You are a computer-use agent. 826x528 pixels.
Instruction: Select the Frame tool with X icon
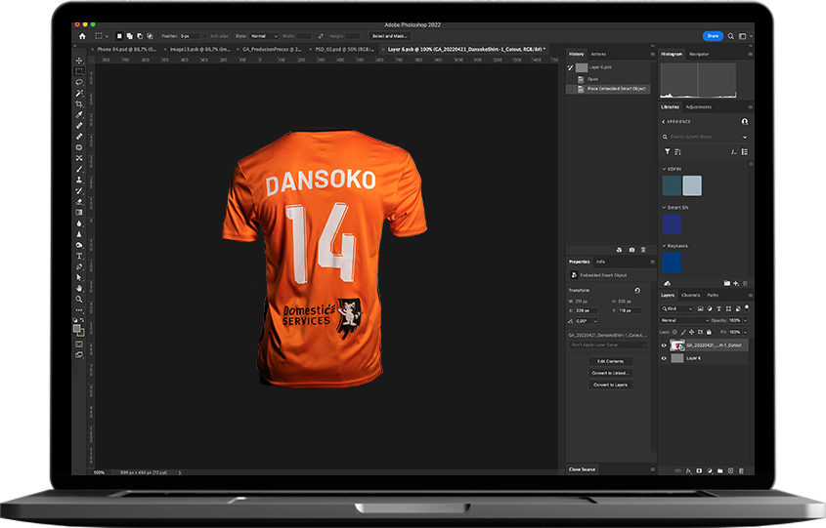pos(79,158)
